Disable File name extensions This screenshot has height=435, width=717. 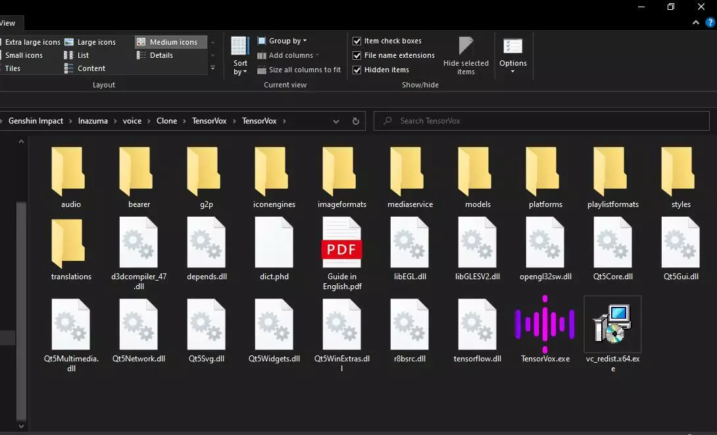pyautogui.click(x=357, y=55)
